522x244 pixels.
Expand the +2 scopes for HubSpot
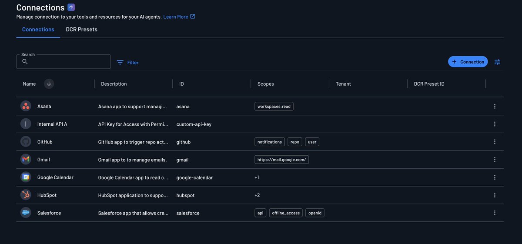(257, 195)
